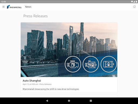Open the hamburger navigation menu
Viewport: 138px width, 104px height.
(4, 7)
